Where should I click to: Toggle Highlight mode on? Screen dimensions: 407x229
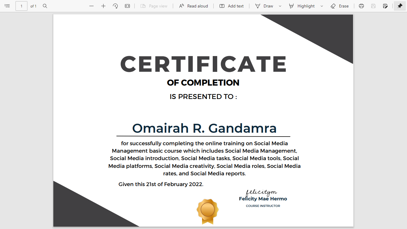pos(303,6)
